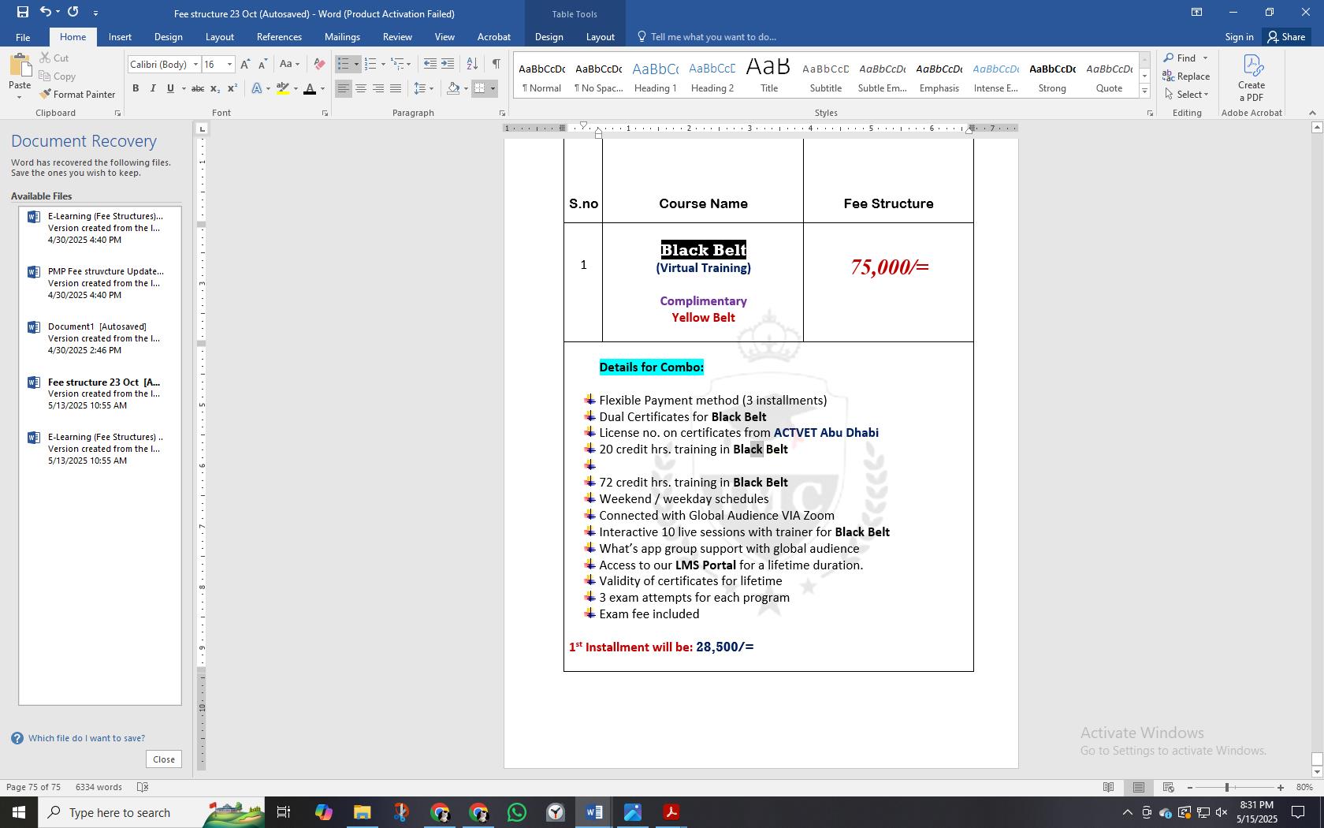The height and width of the screenshot is (828, 1324).
Task: Decrease the paragraph indent
Action: pos(430,65)
